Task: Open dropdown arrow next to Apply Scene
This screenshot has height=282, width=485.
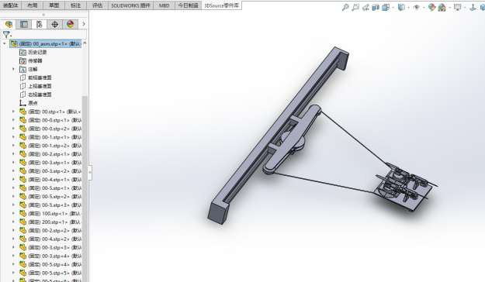Action: point(449,8)
